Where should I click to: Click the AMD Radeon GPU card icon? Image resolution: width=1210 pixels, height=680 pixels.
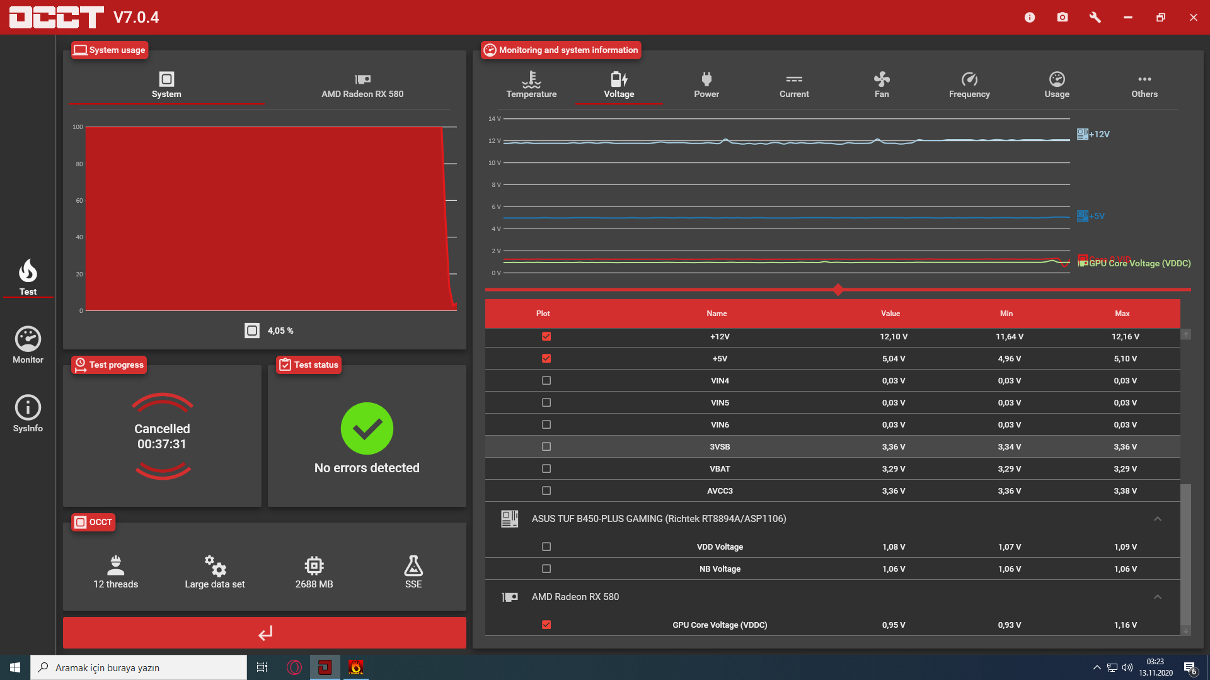click(x=510, y=597)
